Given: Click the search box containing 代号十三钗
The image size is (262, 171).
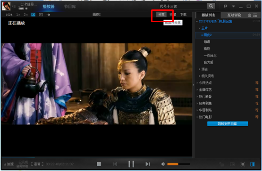Looking at the screenshot, I should [x=183, y=6].
